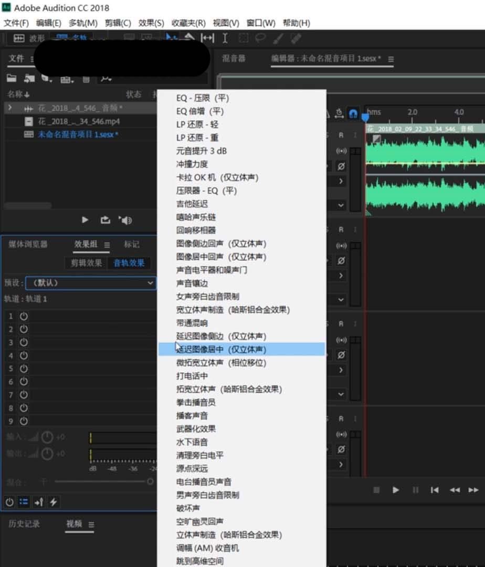This screenshot has height=567, width=485.
Task: Click the loudspeaker icon under Files panel
Action: click(126, 220)
